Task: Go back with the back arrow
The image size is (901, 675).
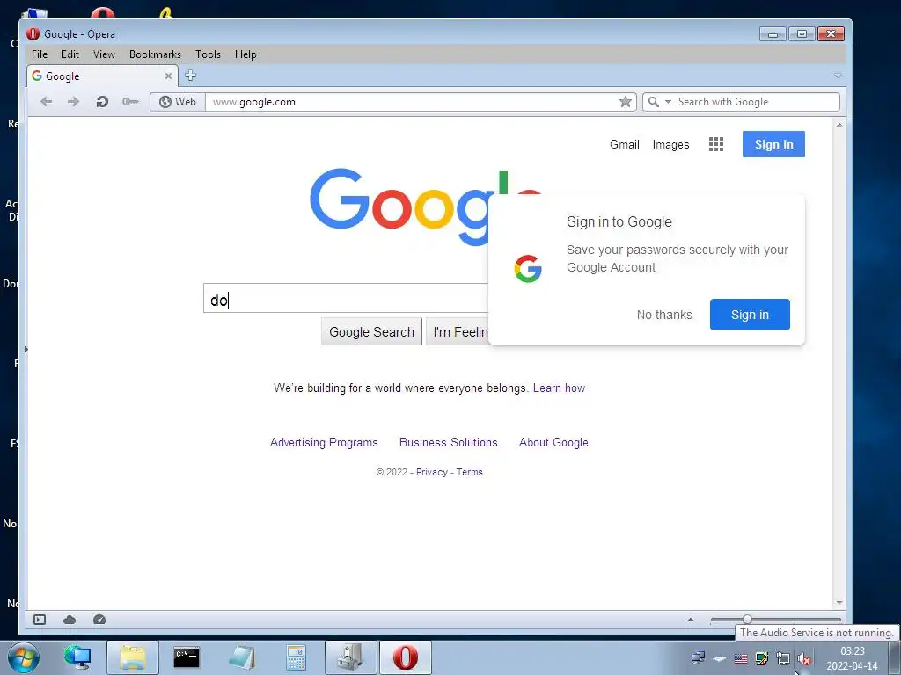Action: click(x=47, y=102)
